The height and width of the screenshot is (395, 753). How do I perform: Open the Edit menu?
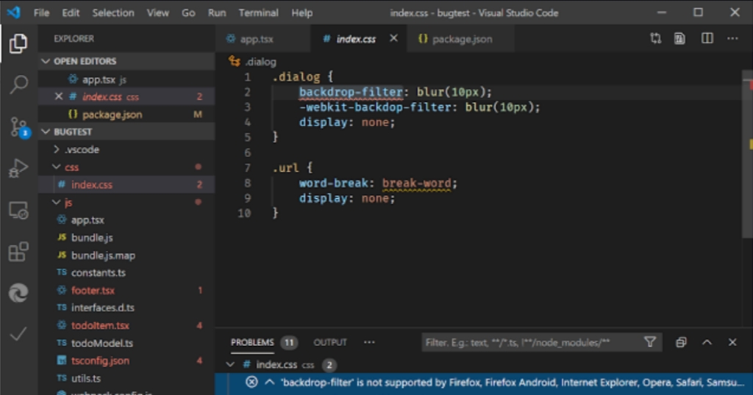[71, 13]
